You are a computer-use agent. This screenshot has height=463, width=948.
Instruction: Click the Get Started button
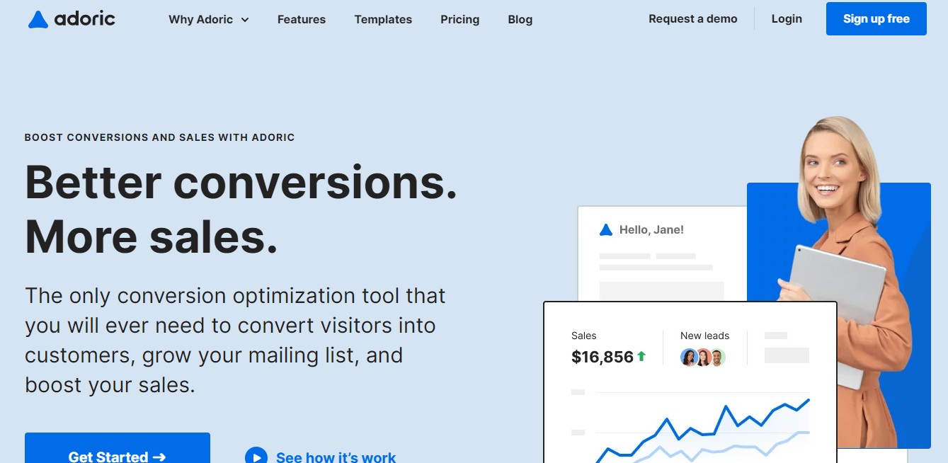click(117, 456)
